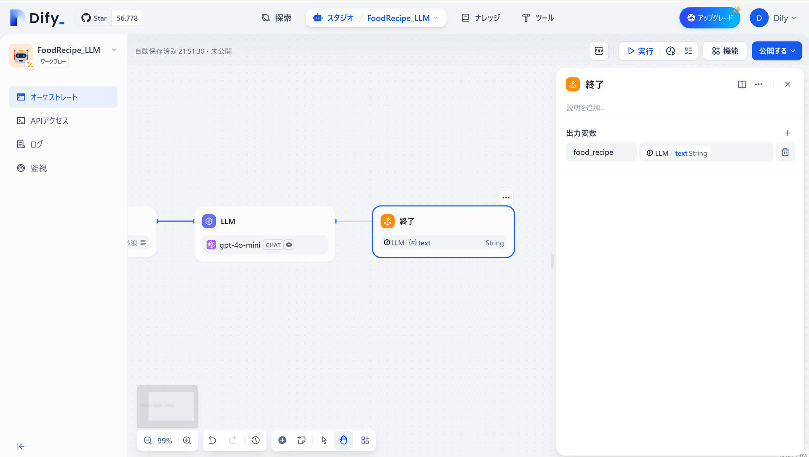Add new output variable plus icon
The width and height of the screenshot is (809, 457).
coord(787,133)
